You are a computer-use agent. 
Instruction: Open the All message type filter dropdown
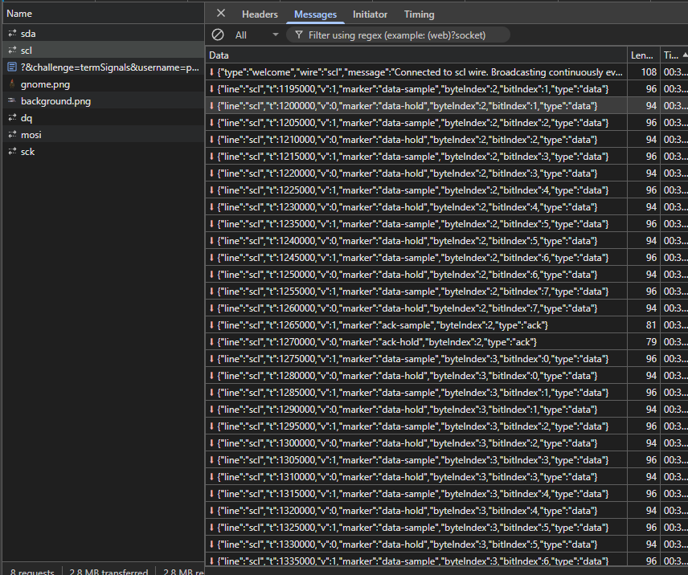256,35
